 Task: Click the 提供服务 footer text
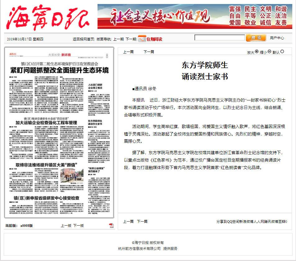pyautogui.click(x=170, y=249)
